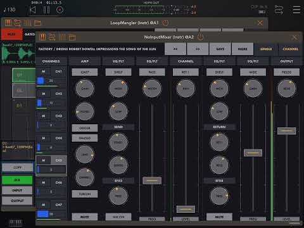
Task: Click the OUTPUT LEVEL fader handle
Action: point(286,131)
